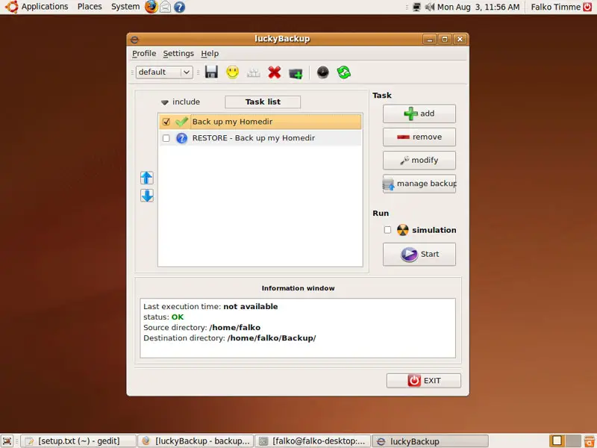Select RESTORE - Back up my Homedir task

(x=260, y=138)
